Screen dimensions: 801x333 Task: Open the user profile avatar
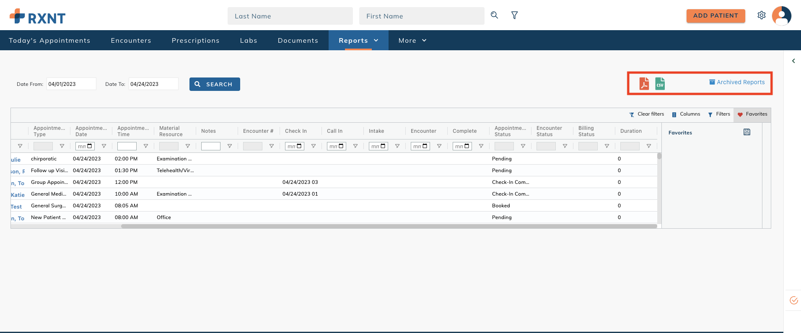[781, 16]
